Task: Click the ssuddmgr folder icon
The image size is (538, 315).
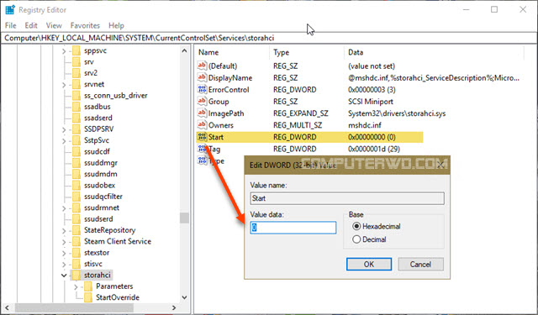Action: (76, 163)
